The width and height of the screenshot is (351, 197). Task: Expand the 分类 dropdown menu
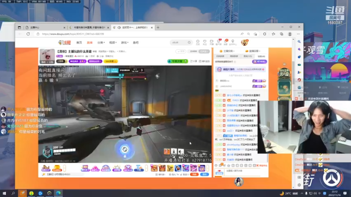pos(101,42)
